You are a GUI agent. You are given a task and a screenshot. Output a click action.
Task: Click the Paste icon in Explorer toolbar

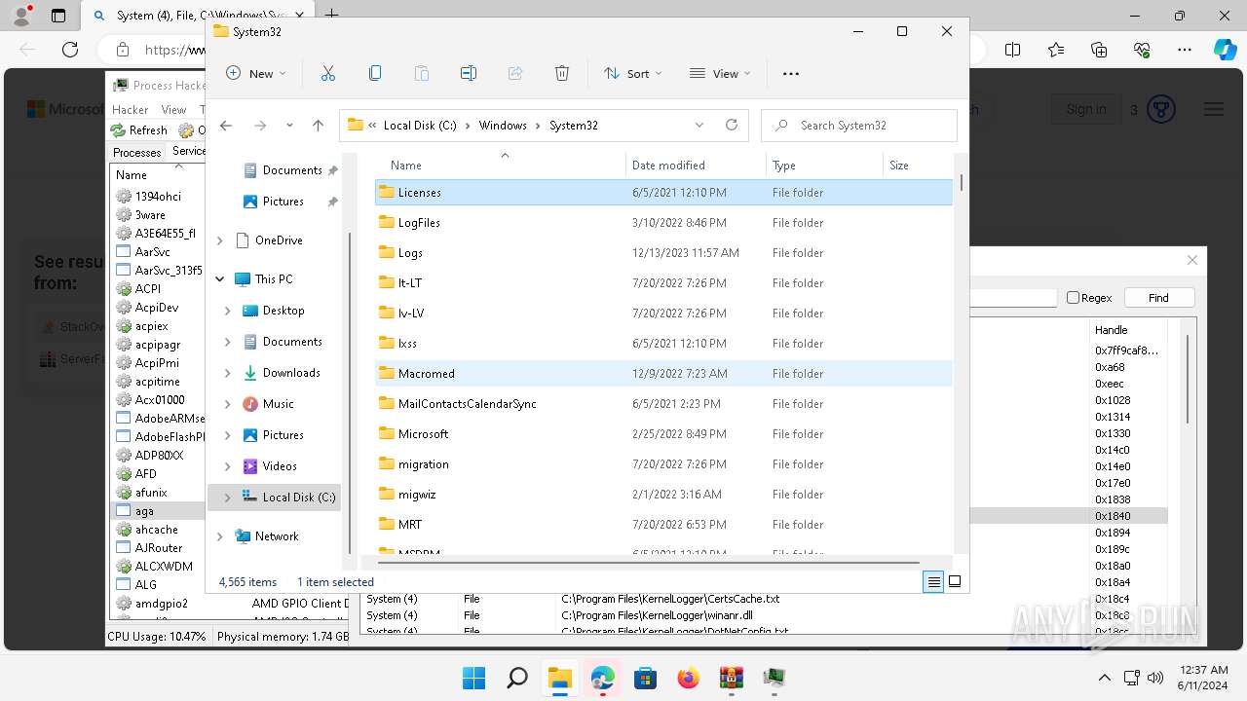(x=422, y=73)
